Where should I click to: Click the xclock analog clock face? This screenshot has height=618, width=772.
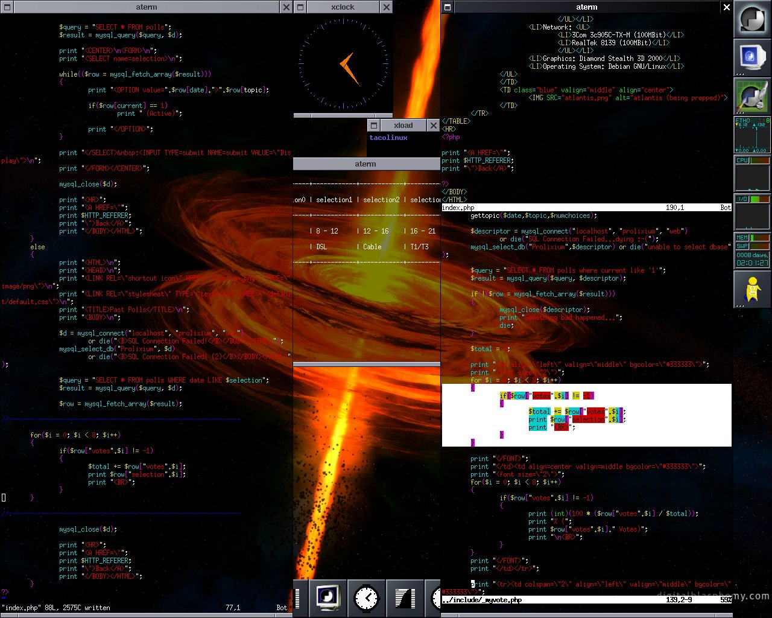[343, 63]
